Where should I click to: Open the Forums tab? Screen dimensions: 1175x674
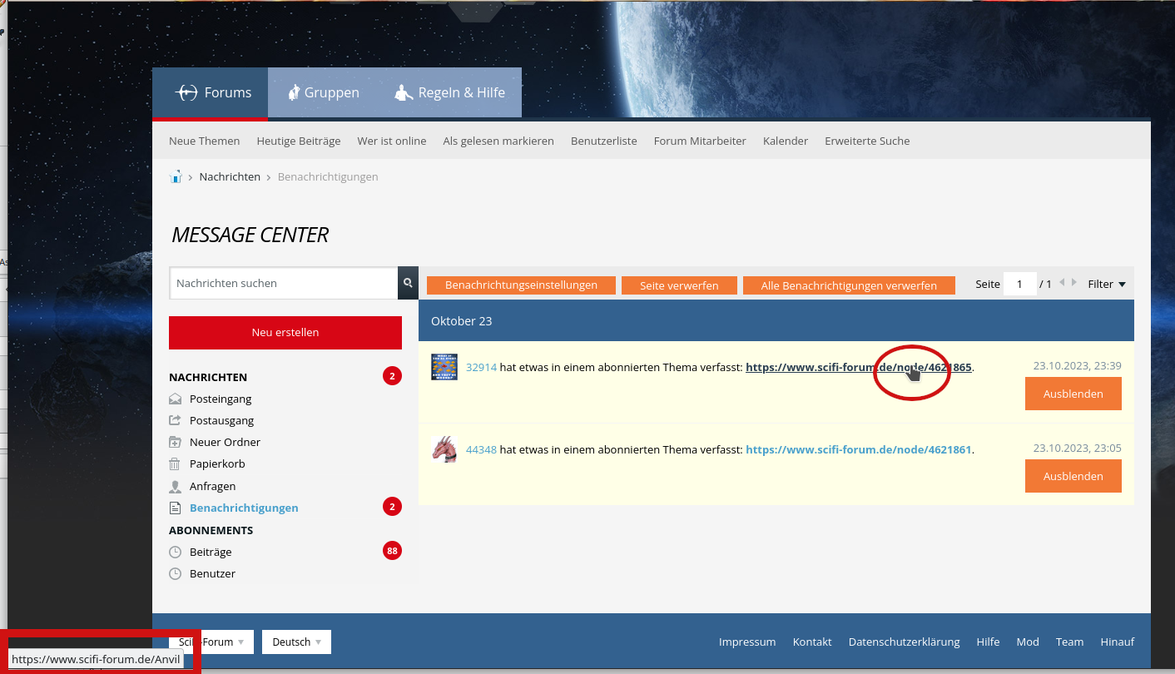point(210,92)
